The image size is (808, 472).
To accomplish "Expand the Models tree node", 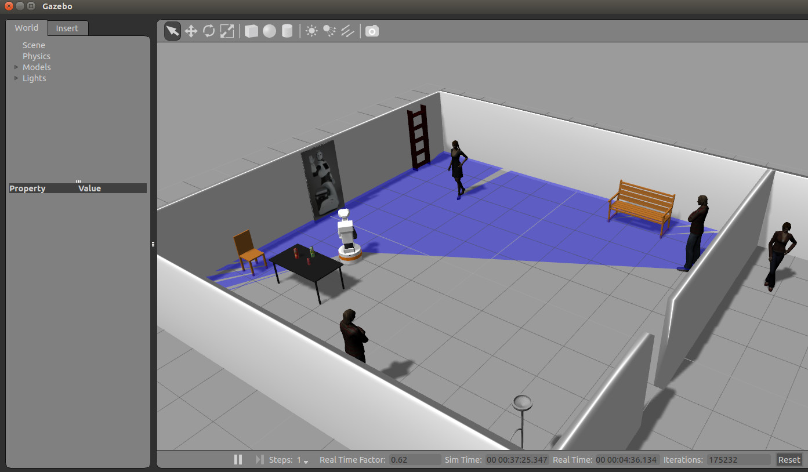I will point(16,67).
